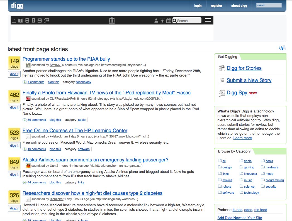Click Llan avatar thumbnail
This screenshot has height=221, width=292.
coord(28,166)
